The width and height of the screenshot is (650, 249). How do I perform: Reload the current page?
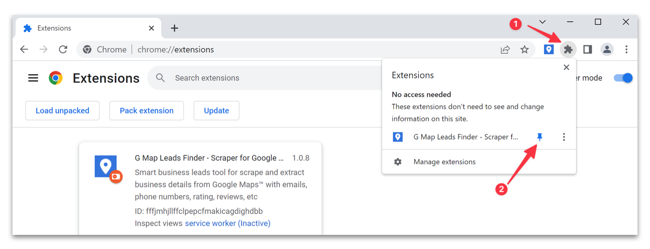[63, 49]
